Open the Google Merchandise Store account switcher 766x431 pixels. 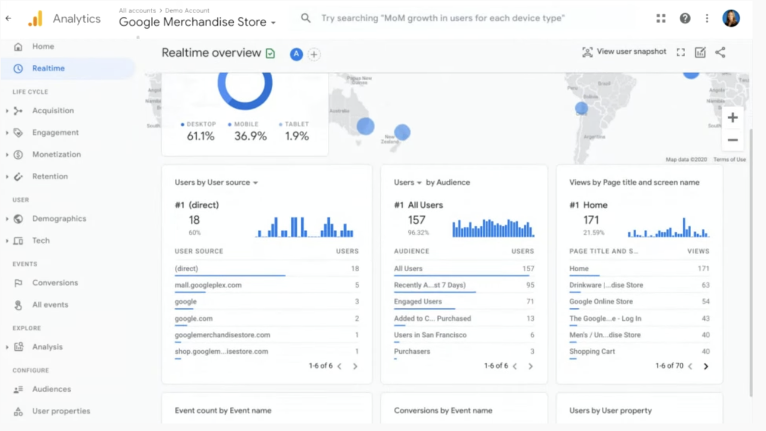tap(197, 22)
